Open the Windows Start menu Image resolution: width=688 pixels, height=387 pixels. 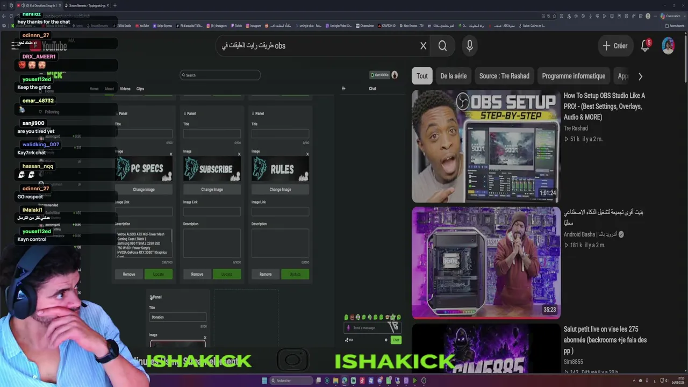click(x=264, y=381)
